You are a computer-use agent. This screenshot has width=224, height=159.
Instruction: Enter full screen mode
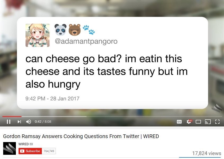(217, 122)
